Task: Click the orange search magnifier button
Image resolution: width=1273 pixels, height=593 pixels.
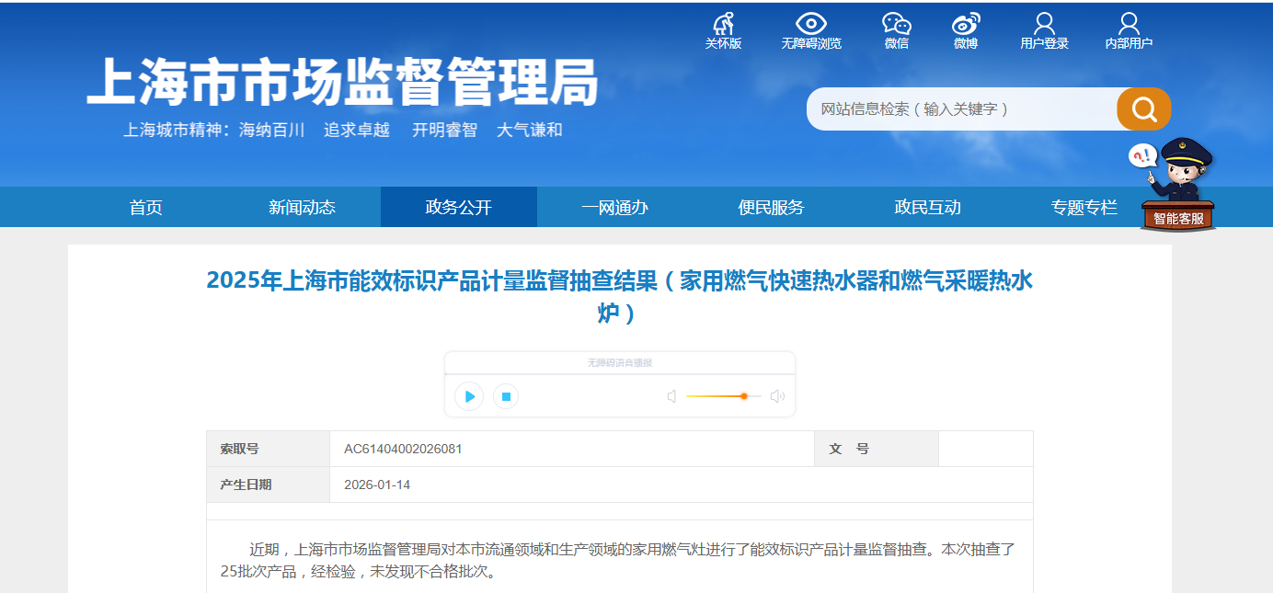Action: click(x=1143, y=109)
